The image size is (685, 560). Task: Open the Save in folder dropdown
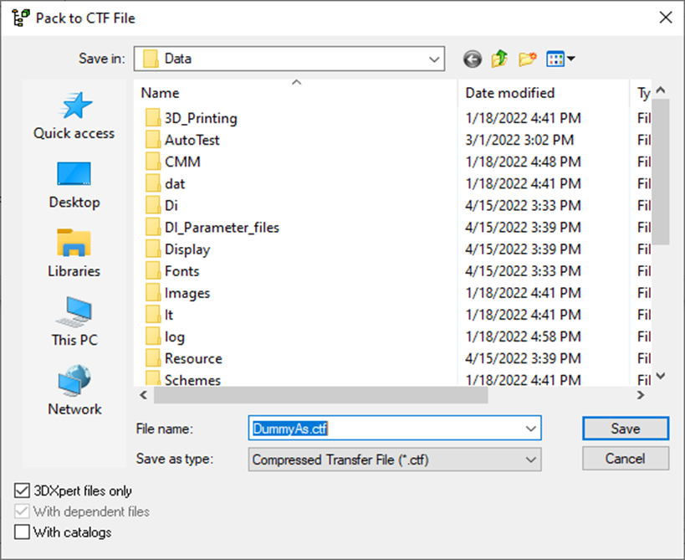click(433, 59)
